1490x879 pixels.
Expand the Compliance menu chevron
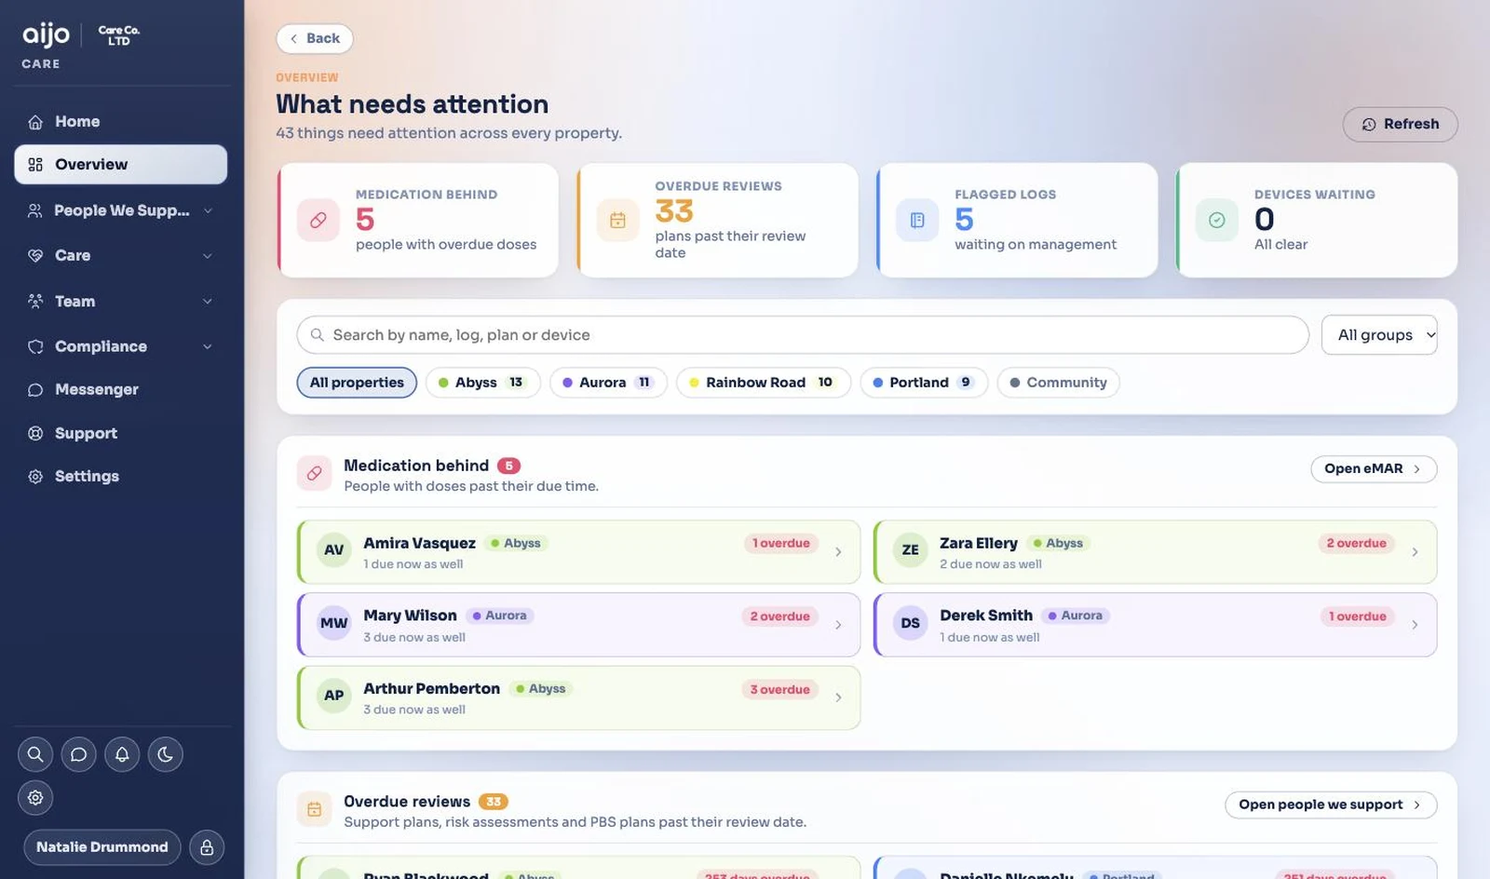click(208, 346)
